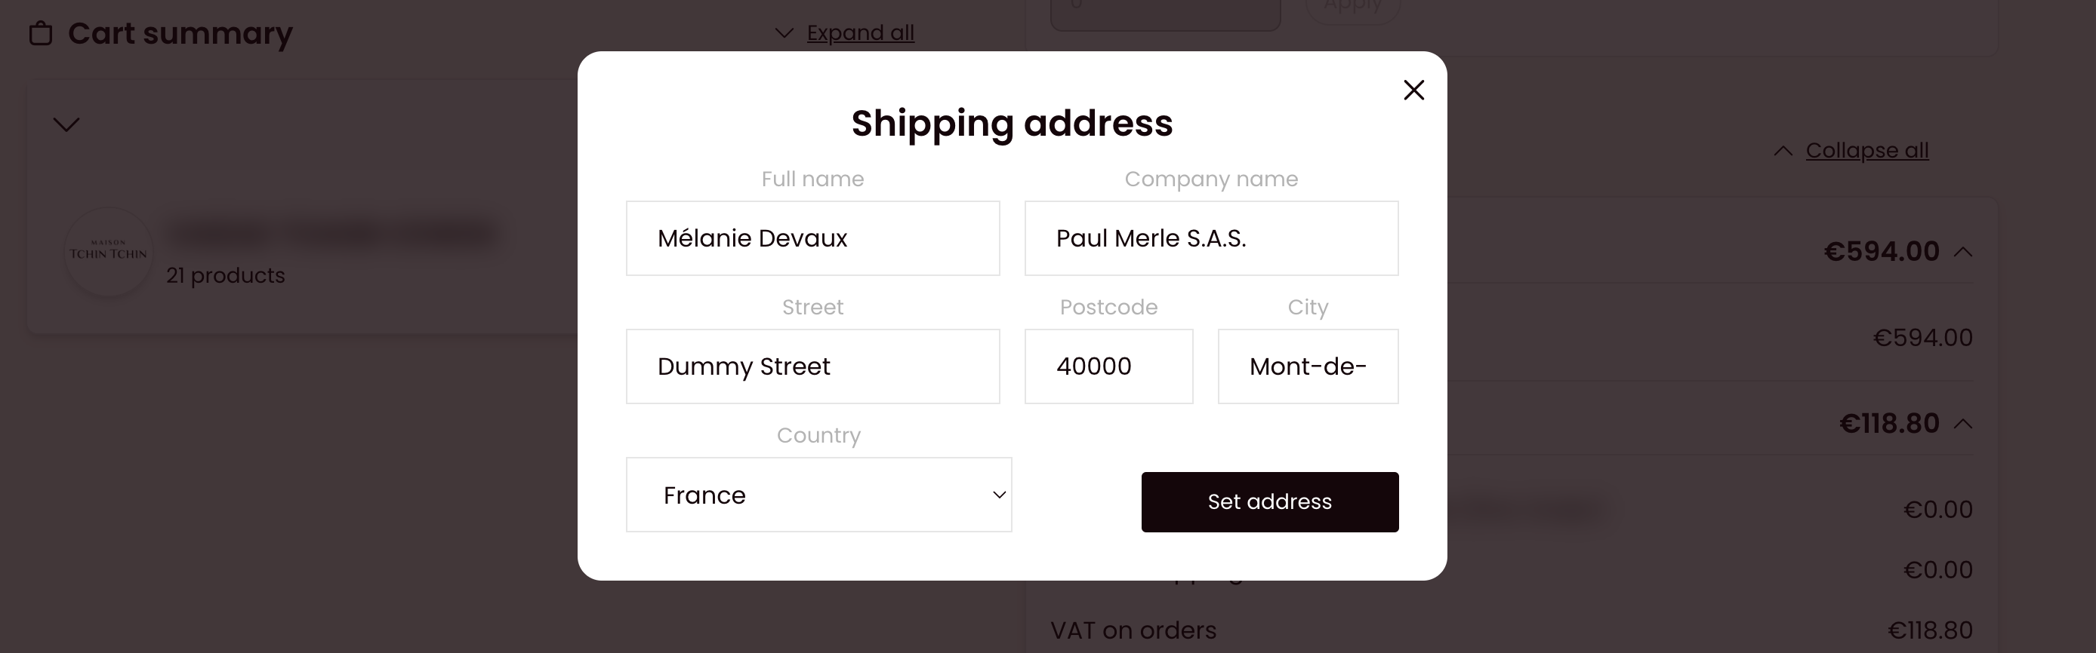Close the Shipping address dialog
2096x653 pixels.
(1414, 90)
